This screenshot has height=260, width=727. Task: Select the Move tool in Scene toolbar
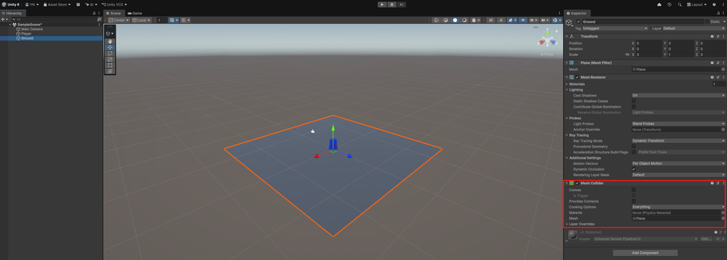click(x=110, y=47)
